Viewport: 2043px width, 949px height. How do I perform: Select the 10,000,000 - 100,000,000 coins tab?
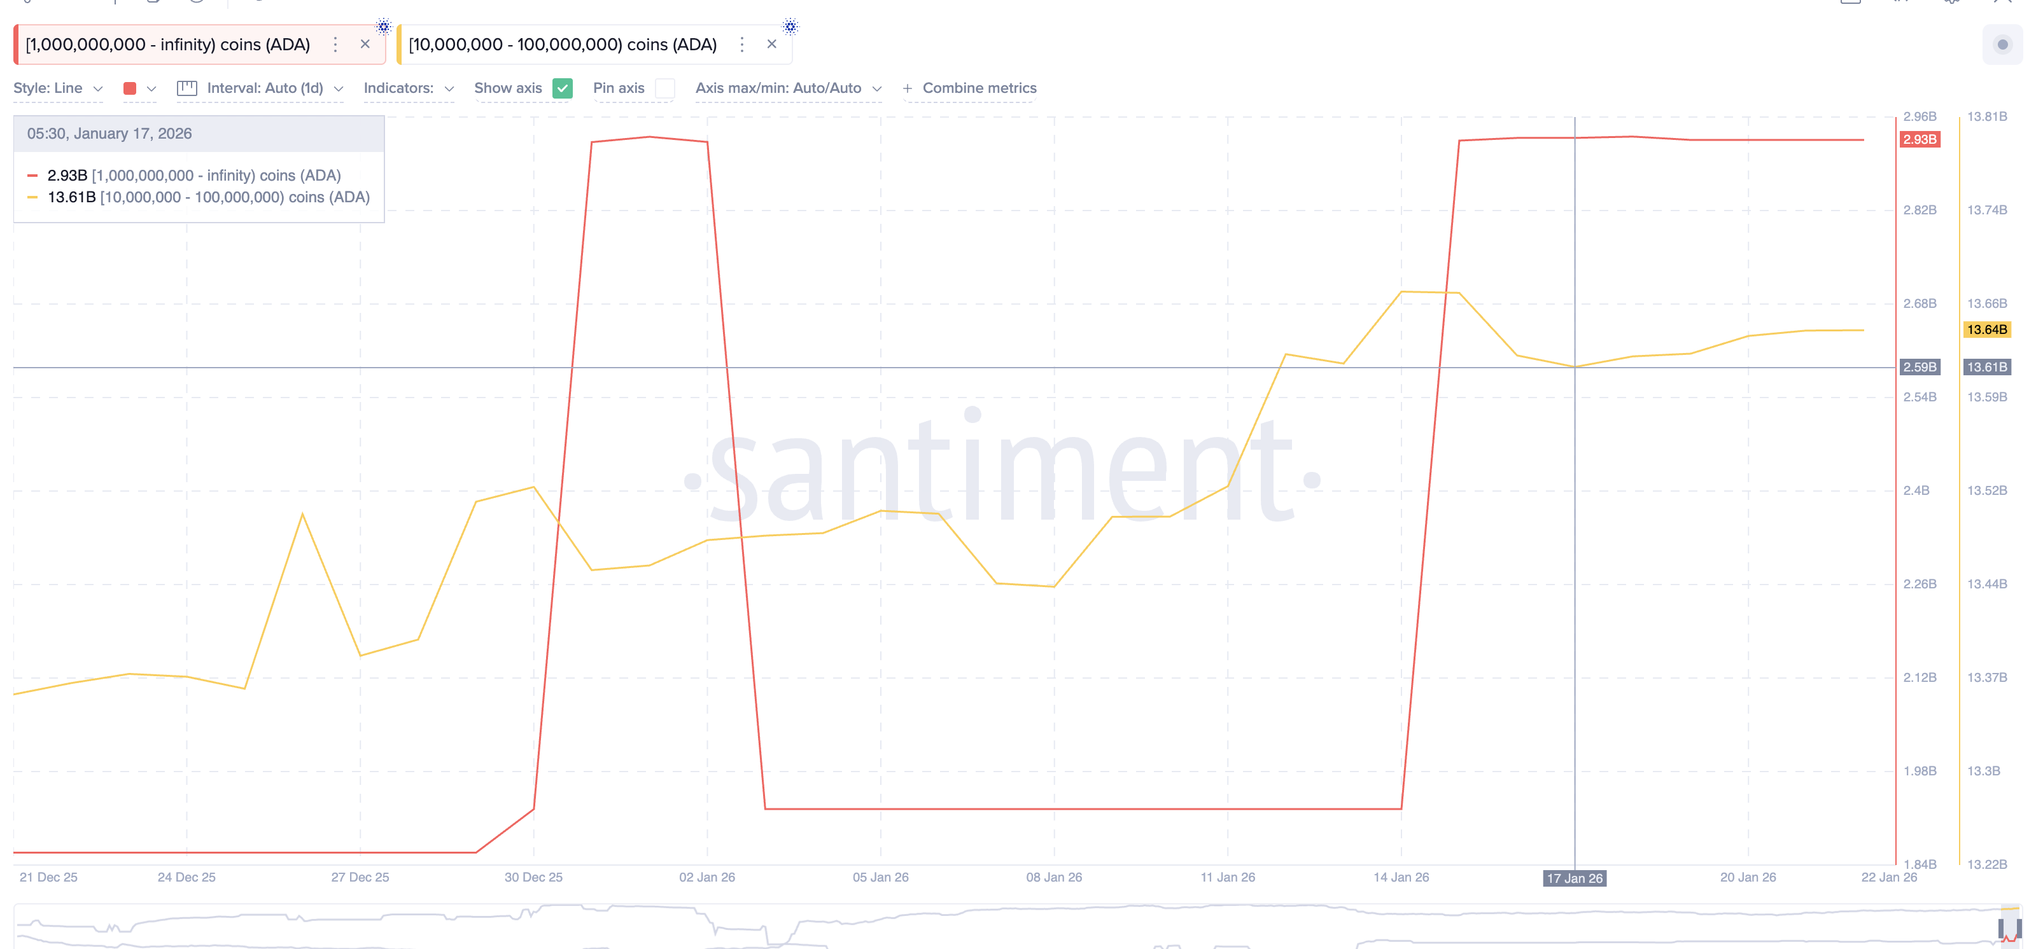[x=562, y=45]
